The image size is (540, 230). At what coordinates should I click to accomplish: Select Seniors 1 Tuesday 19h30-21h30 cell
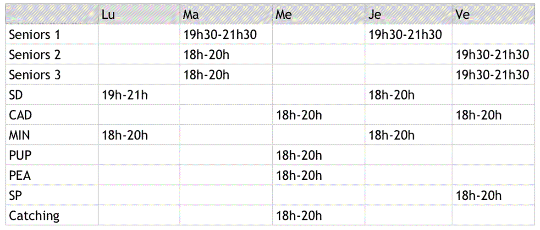[220, 35]
